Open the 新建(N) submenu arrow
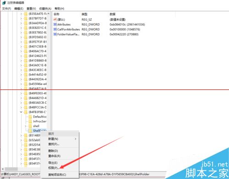Image resolution: width=229 pixels, height=179 pixels. tap(76, 139)
